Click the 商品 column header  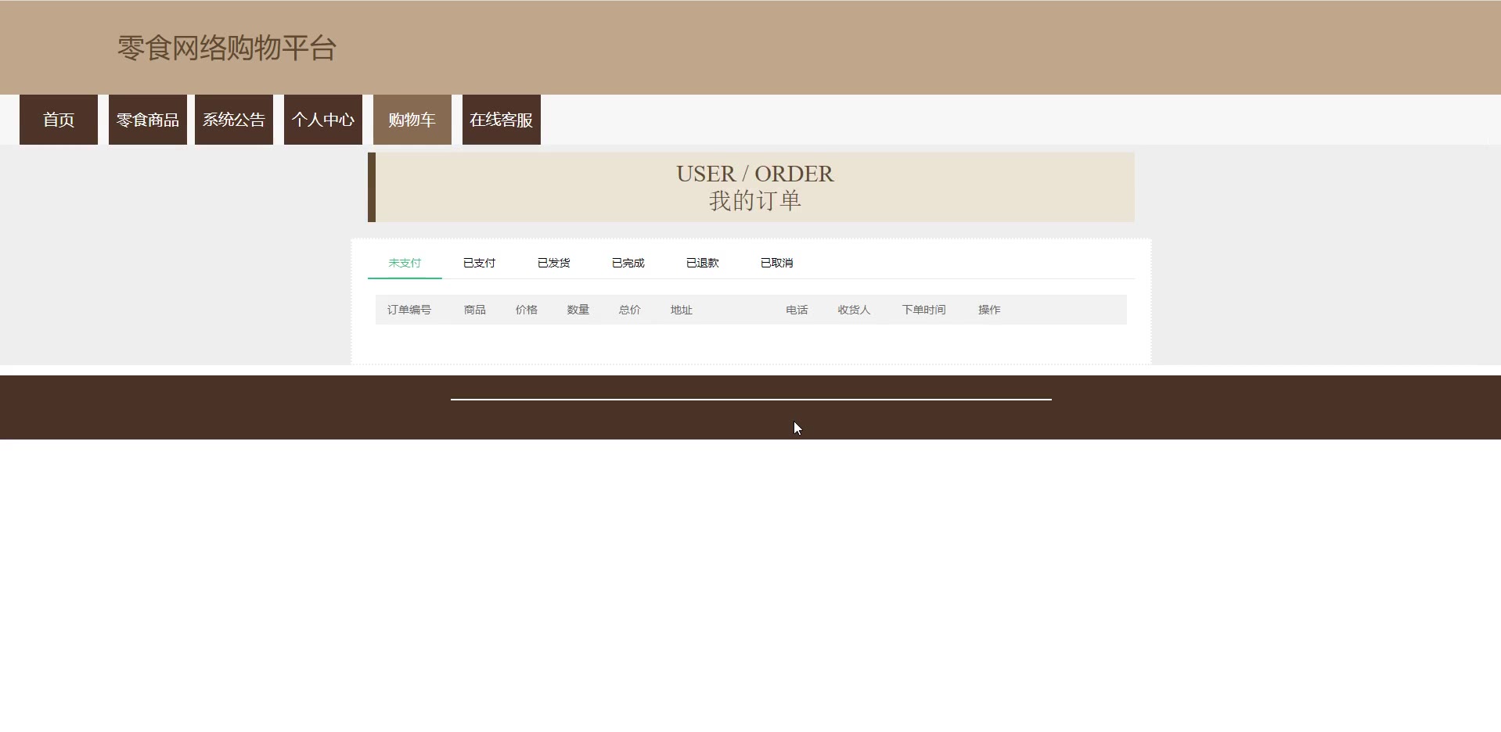pyautogui.click(x=475, y=310)
